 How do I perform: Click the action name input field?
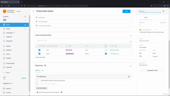[83, 40]
